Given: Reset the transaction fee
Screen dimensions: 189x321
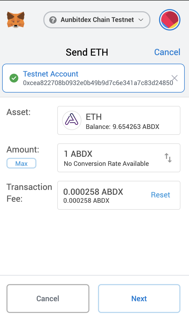Looking at the screenshot, I should 160,195.
